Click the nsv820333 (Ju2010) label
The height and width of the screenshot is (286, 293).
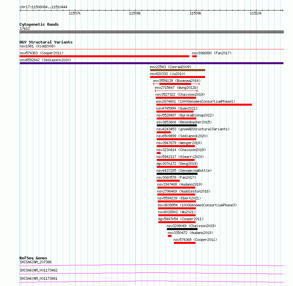(168, 74)
